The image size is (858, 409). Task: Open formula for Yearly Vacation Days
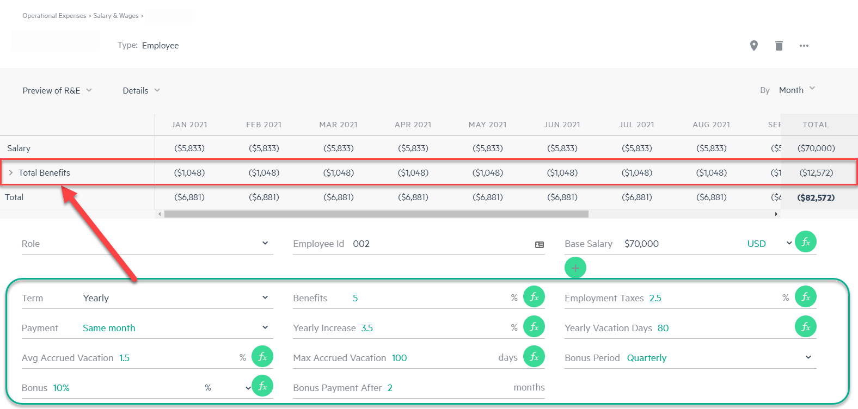(x=805, y=327)
